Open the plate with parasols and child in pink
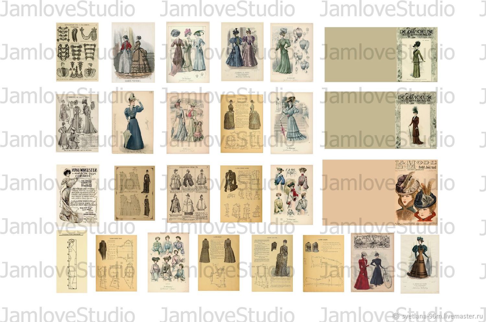486x322 pixels. [x=188, y=123]
